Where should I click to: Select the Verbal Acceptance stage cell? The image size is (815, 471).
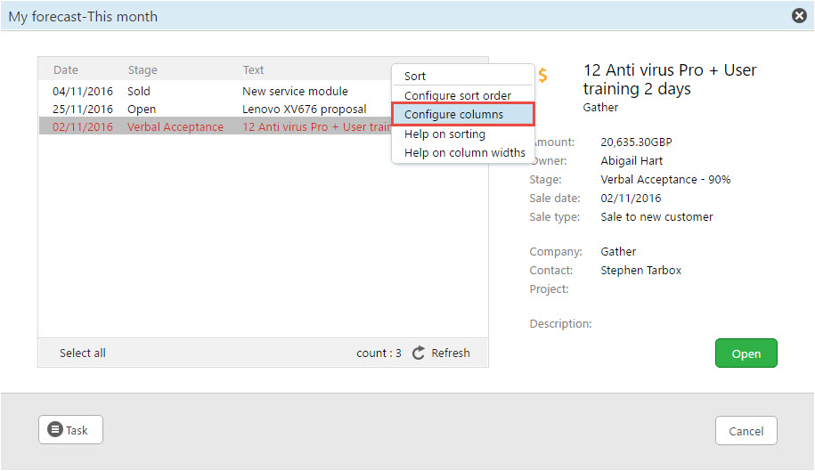point(175,126)
